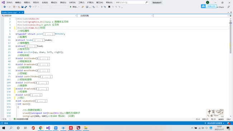The height and width of the screenshot is (131, 233).
Task: Select the Snake Game.cpp editor tab
Action: 9,13
